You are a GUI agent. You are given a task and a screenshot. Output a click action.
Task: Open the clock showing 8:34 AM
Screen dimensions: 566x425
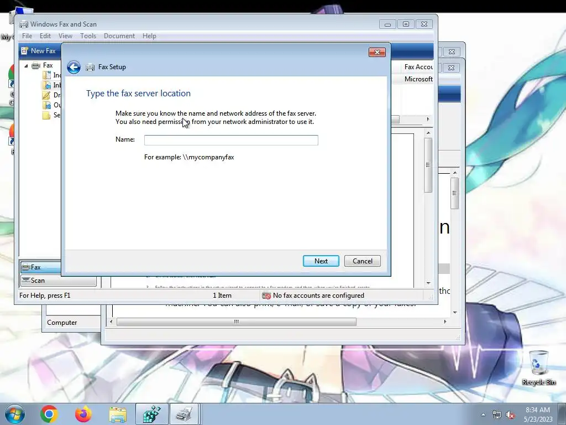[x=538, y=414]
